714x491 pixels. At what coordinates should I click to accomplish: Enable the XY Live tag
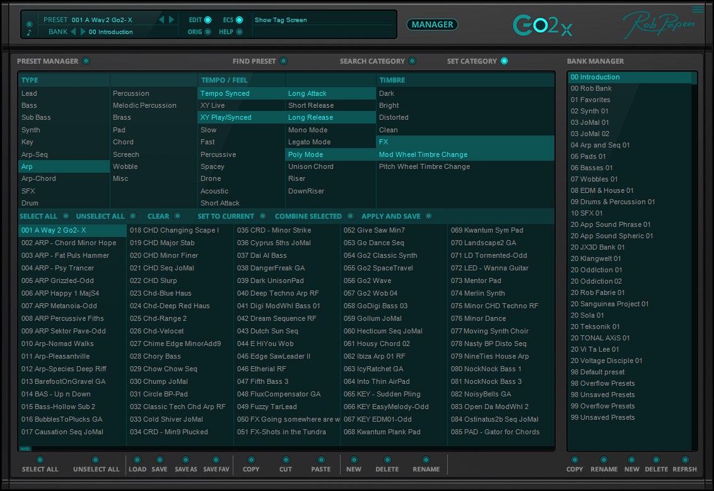(x=242, y=105)
